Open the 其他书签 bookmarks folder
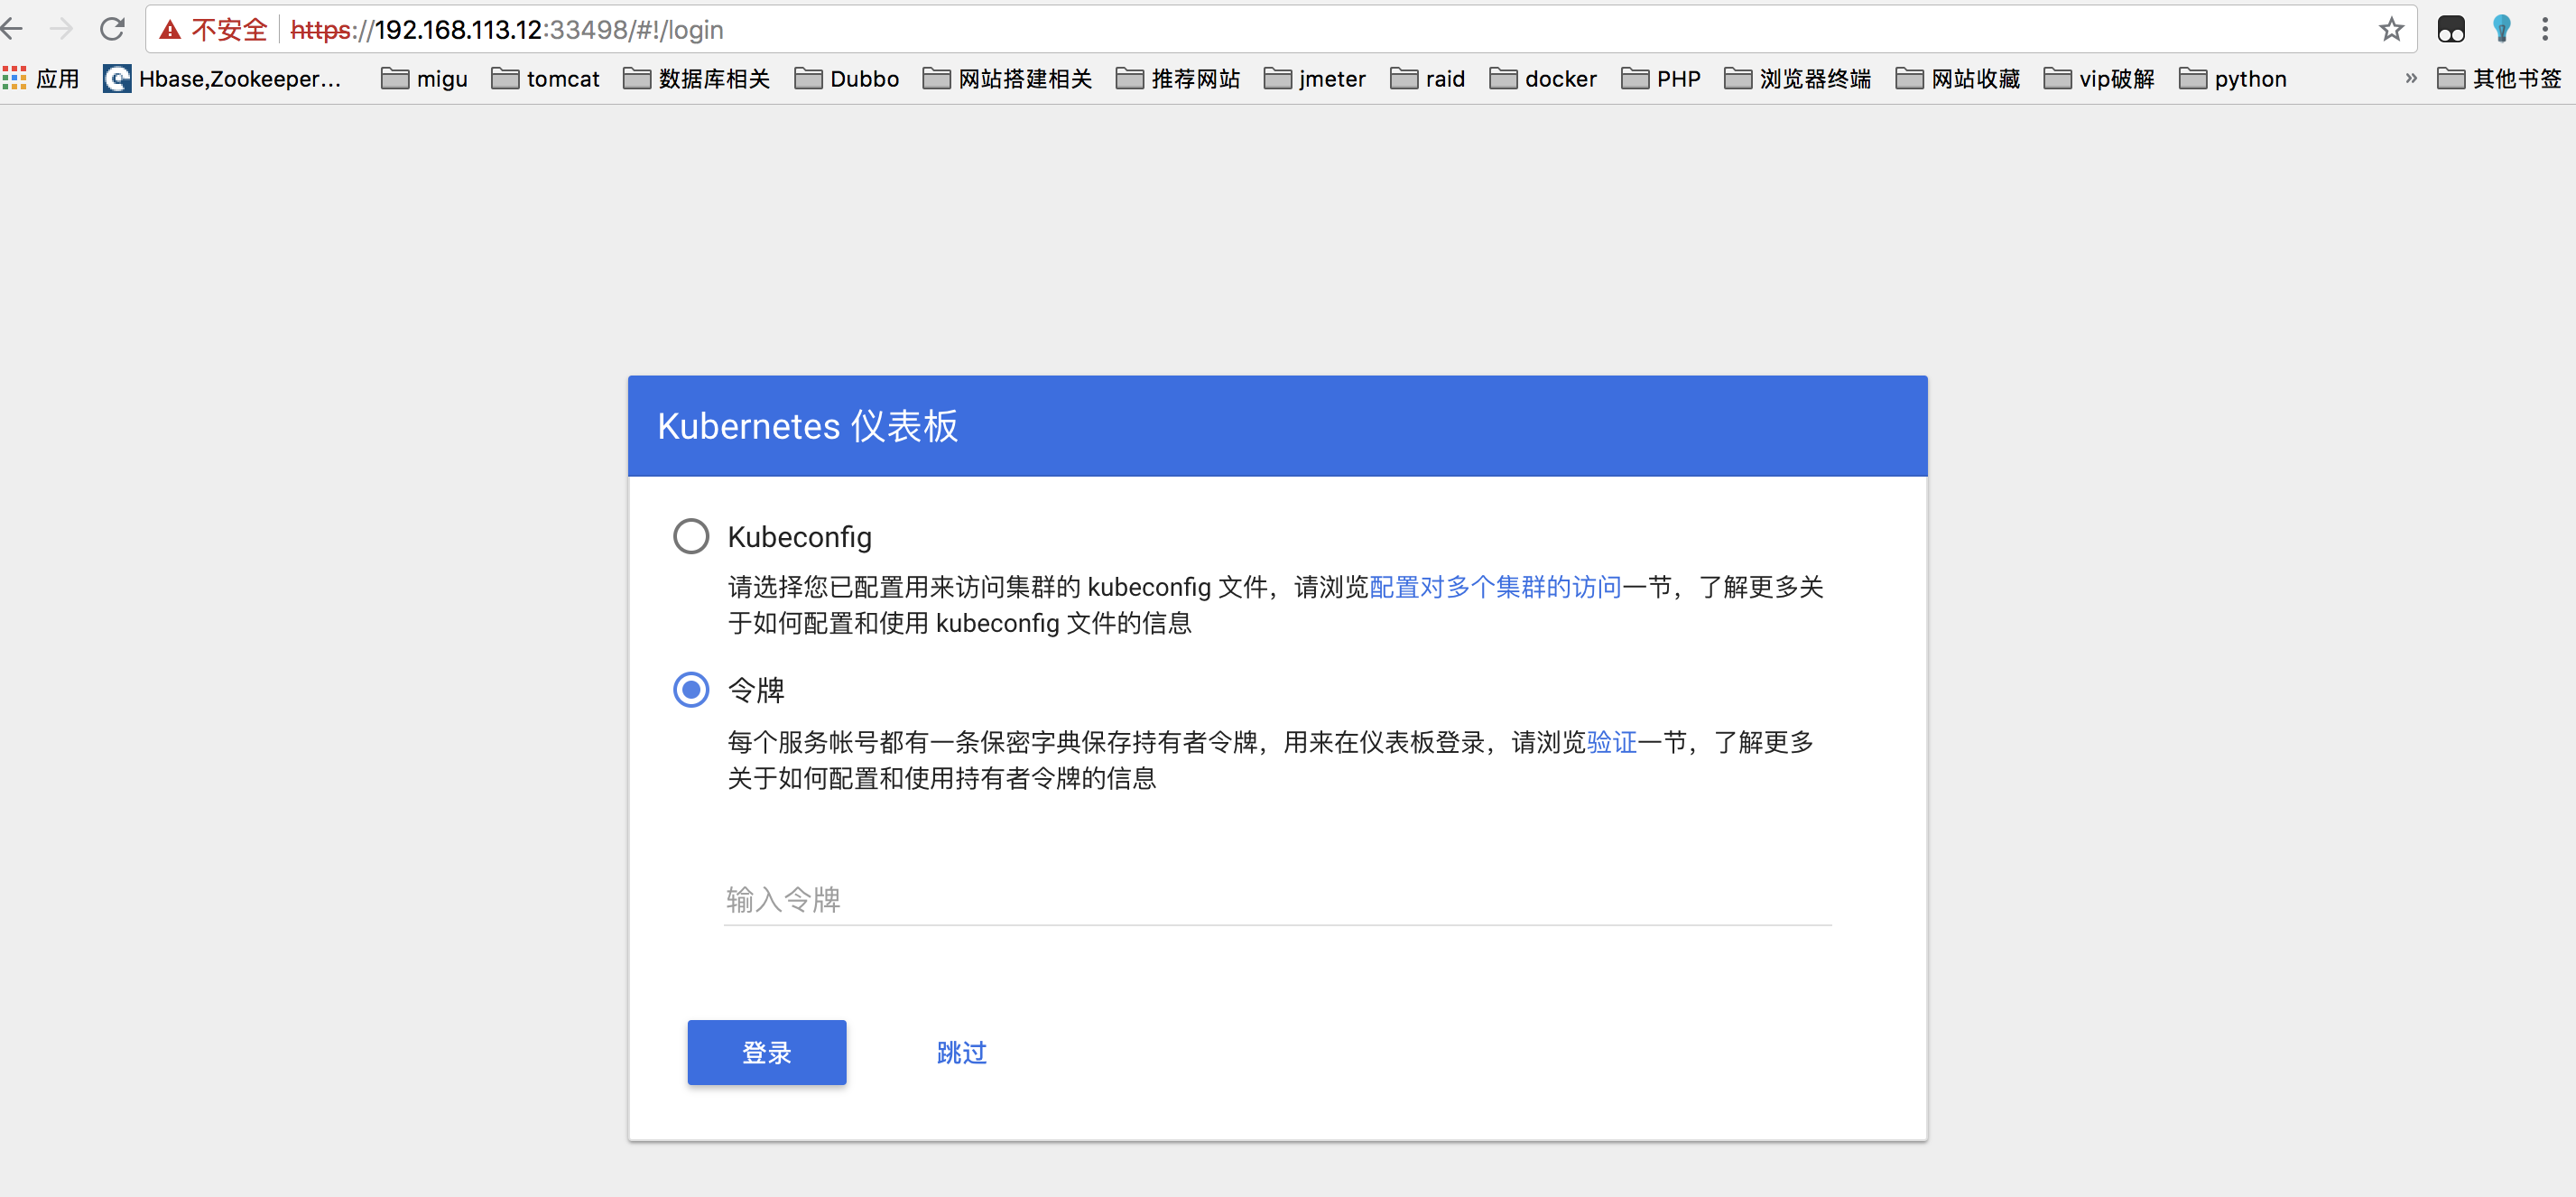Image resolution: width=2576 pixels, height=1197 pixels. click(2498, 78)
